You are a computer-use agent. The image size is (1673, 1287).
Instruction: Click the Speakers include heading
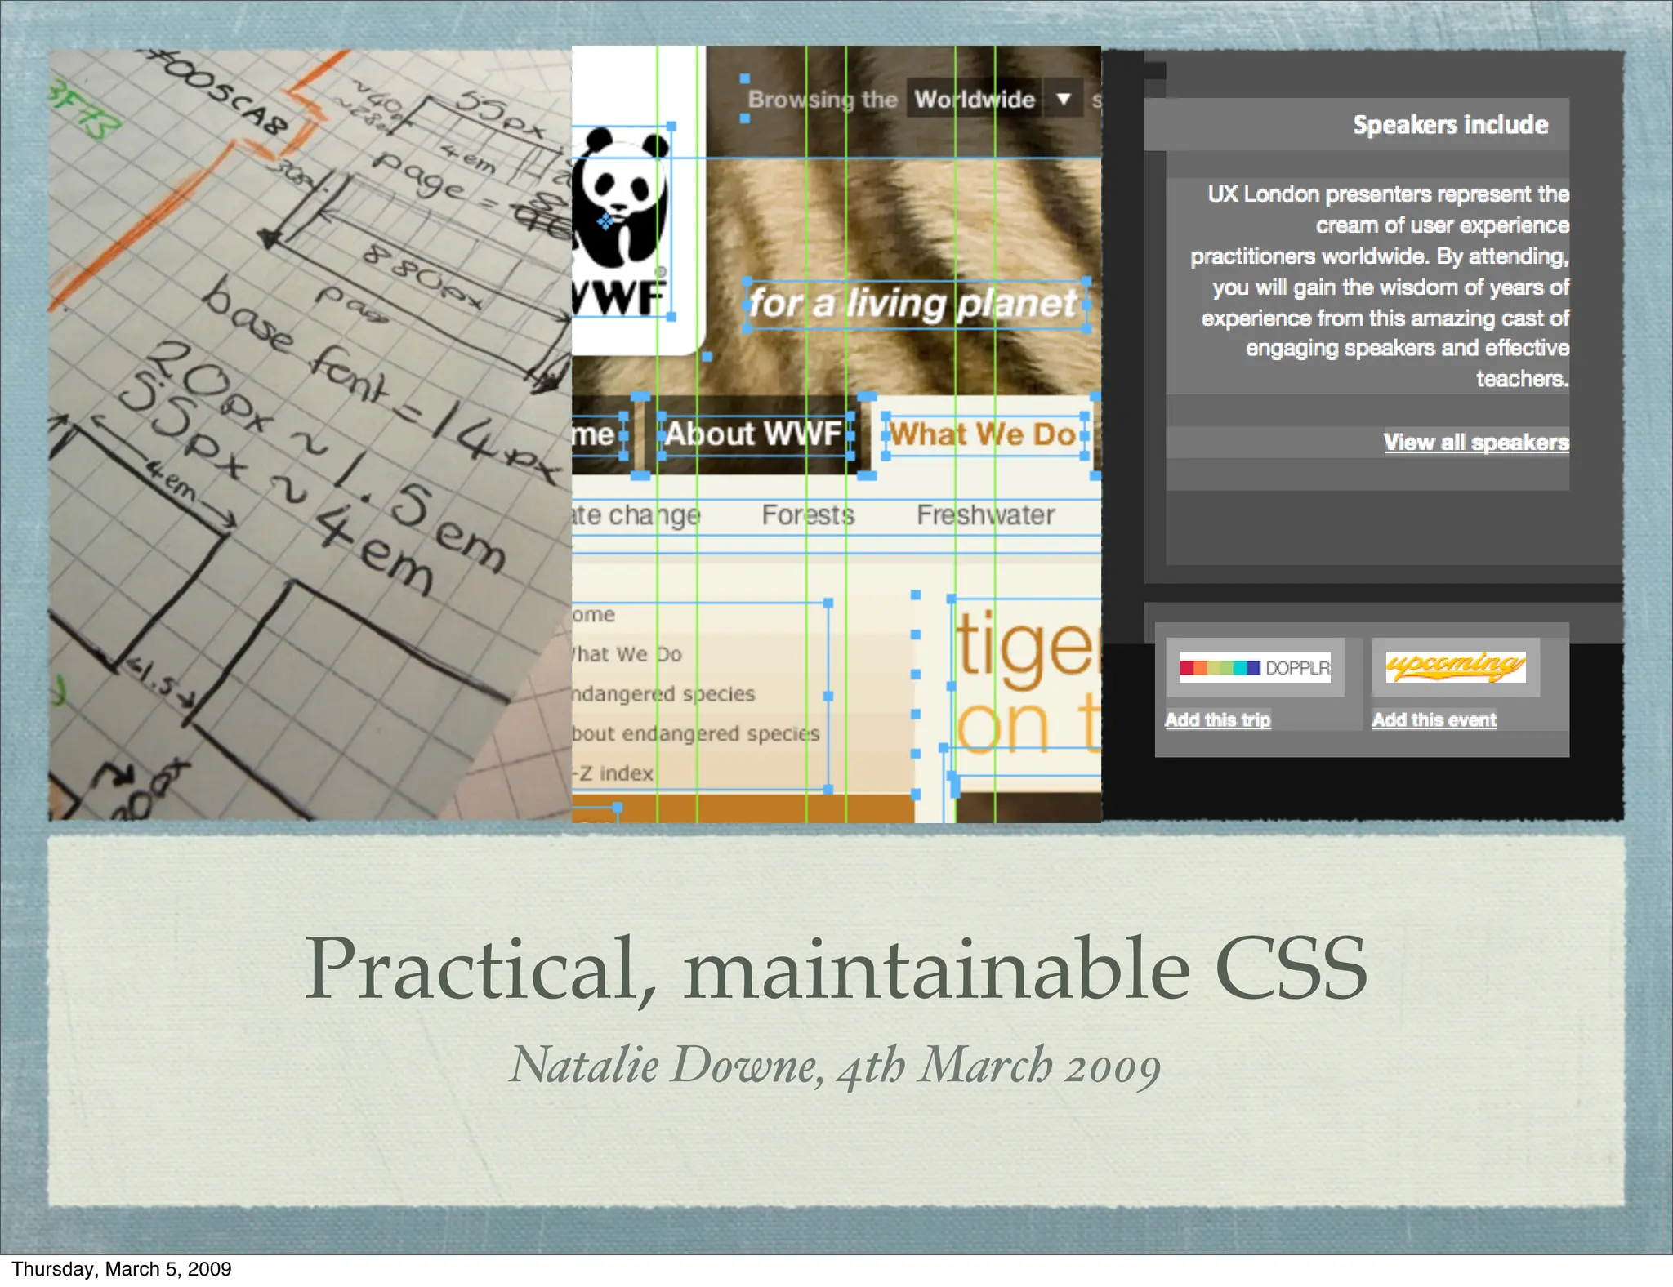(x=1450, y=124)
